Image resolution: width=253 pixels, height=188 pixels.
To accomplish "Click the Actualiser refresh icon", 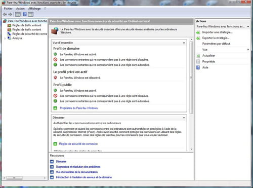I will click(x=198, y=56).
